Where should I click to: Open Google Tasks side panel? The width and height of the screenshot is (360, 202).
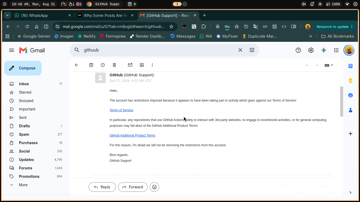[351, 95]
